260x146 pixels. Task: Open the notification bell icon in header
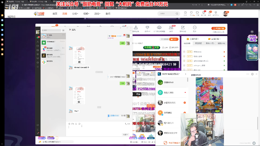[x=210, y=13]
